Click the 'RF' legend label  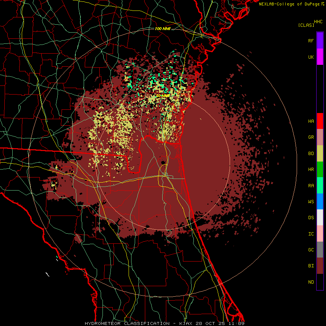(x=311, y=41)
